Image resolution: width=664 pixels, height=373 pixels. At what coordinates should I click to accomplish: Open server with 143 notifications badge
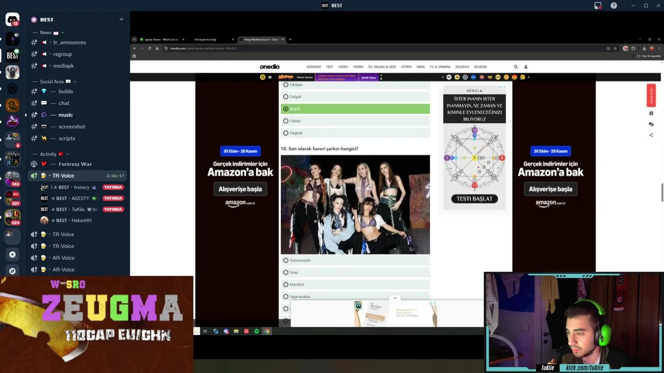click(12, 178)
